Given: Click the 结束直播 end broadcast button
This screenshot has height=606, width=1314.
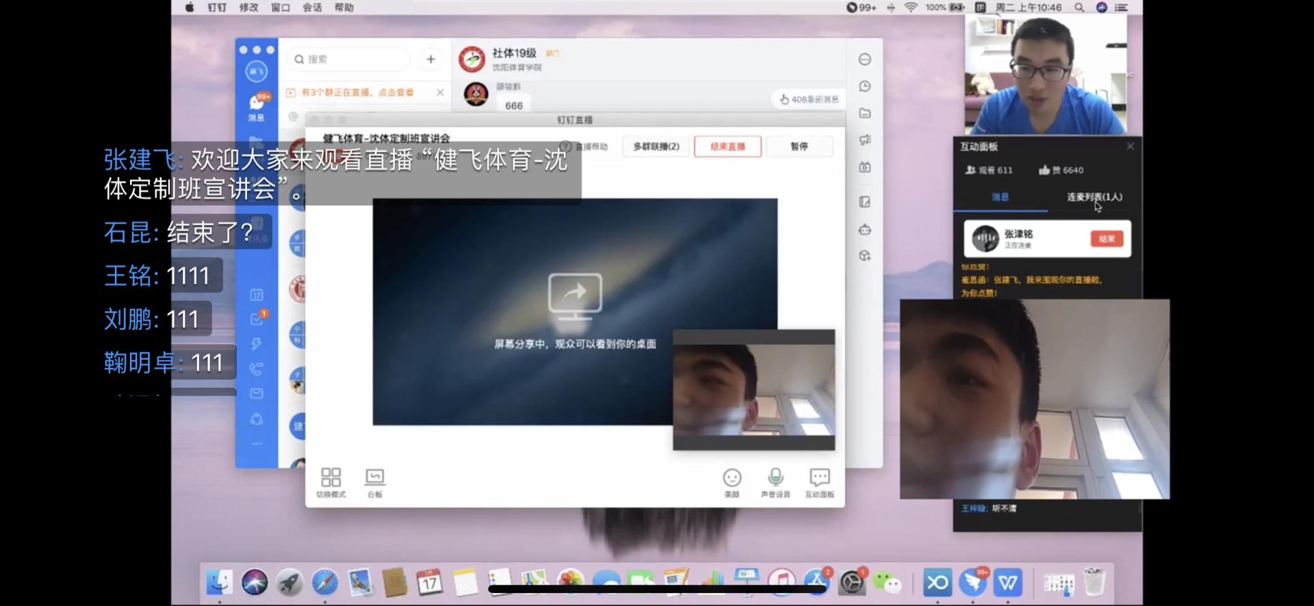Looking at the screenshot, I should pos(727,146).
